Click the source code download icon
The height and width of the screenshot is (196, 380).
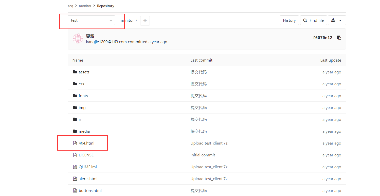pyautogui.click(x=333, y=20)
